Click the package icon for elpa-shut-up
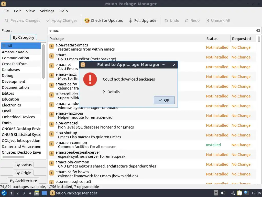 (x=52, y=134)
